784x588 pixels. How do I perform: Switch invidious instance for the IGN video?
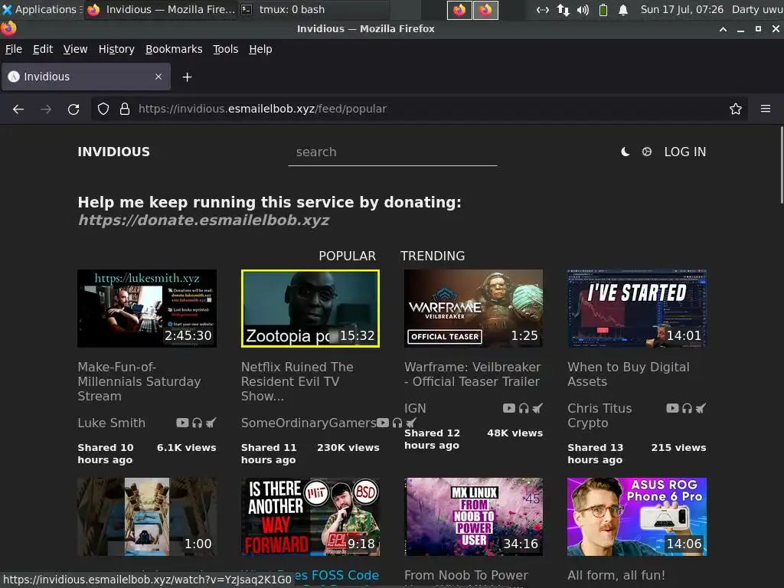pos(537,409)
